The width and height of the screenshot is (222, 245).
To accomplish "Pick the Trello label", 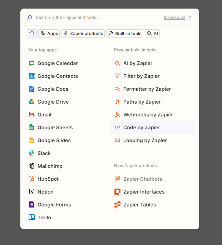I will 44,217.
